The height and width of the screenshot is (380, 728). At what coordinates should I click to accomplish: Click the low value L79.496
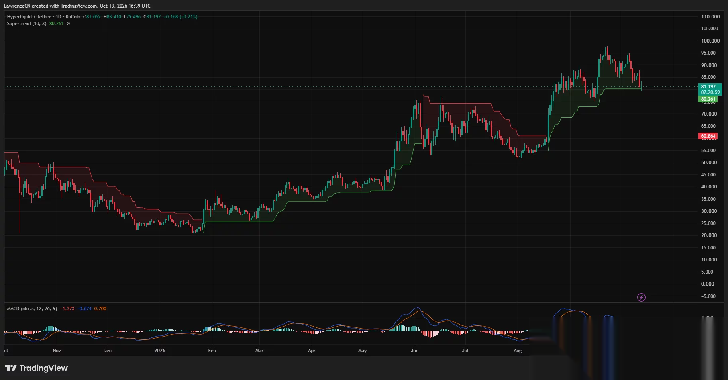132,17
